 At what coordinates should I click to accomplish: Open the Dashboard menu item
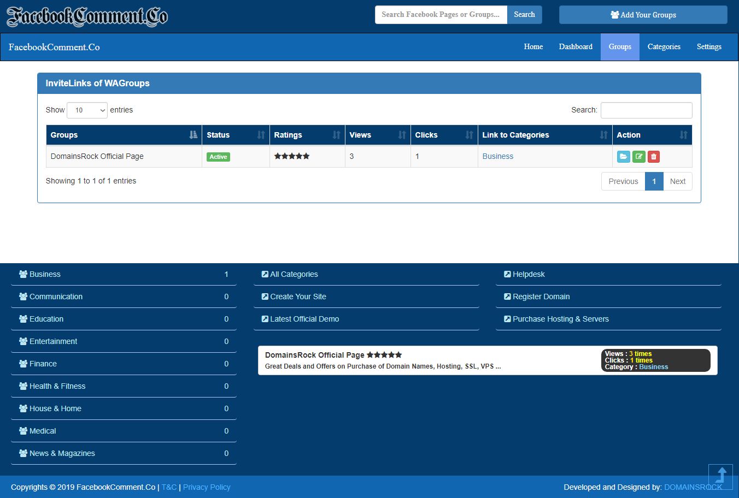coord(576,47)
